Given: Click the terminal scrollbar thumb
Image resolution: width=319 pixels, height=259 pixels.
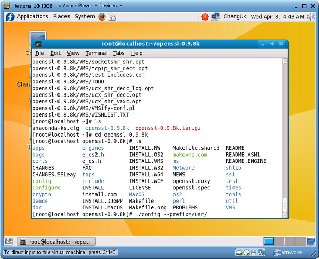Looking at the screenshot, I should click(285, 205).
